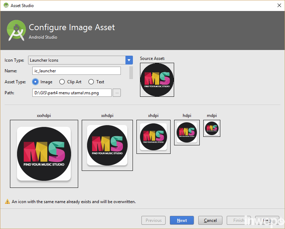285x229 pixels.
Task: Click the Asset Studio title bar icon
Action: [x=6, y=6]
